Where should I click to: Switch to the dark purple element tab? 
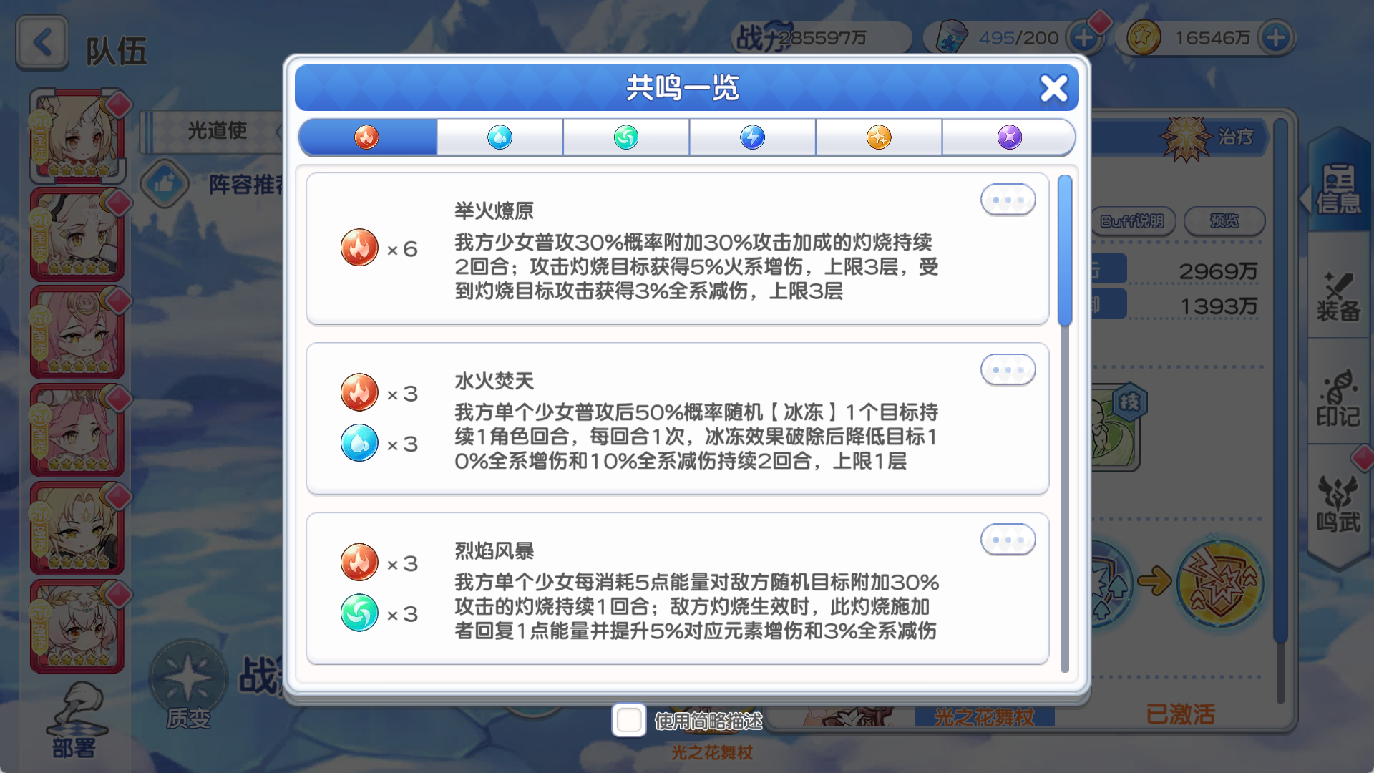tap(1009, 137)
